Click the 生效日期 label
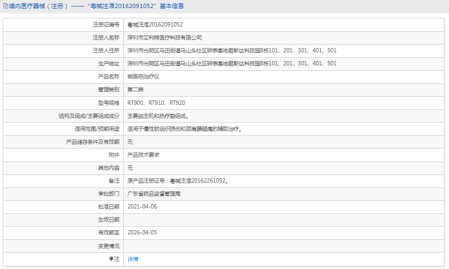Viewport: 449px width, 269px height. (x=109, y=219)
